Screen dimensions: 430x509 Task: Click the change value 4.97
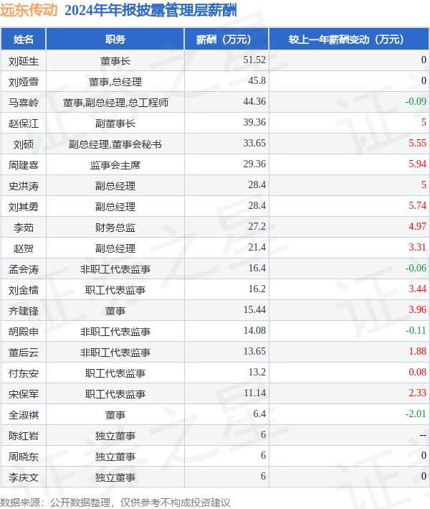pos(417,226)
